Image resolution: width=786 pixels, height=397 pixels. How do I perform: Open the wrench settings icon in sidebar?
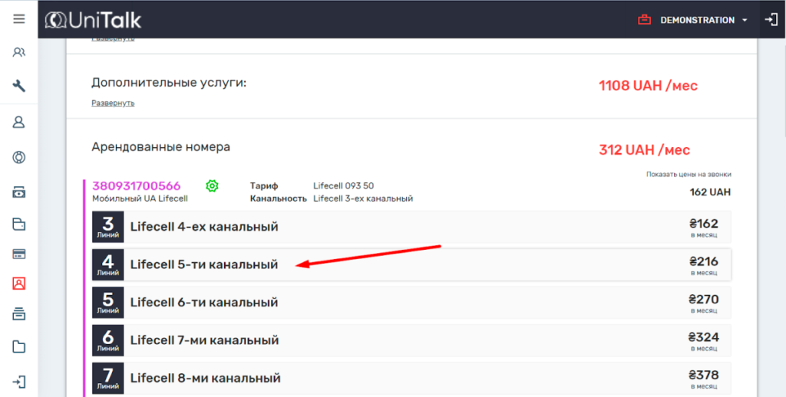(x=19, y=86)
